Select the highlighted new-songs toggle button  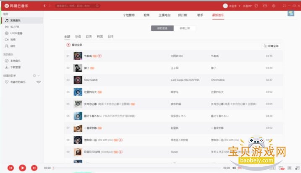click(x=162, y=28)
